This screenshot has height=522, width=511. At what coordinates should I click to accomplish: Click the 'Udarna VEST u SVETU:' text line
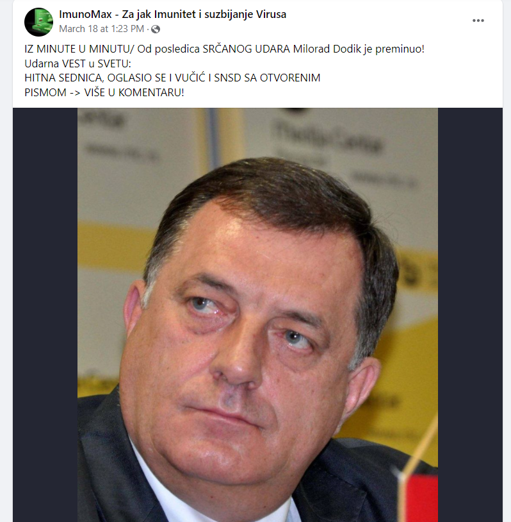(77, 63)
